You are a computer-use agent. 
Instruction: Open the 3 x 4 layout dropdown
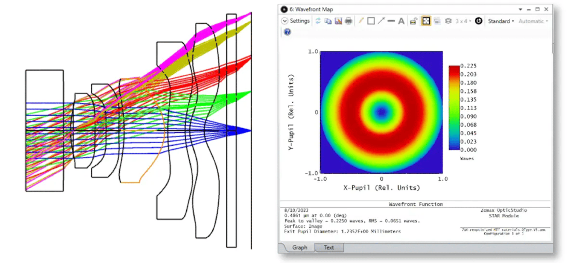[x=463, y=21]
